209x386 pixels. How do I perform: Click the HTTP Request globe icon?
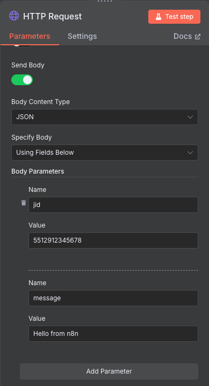(x=14, y=16)
